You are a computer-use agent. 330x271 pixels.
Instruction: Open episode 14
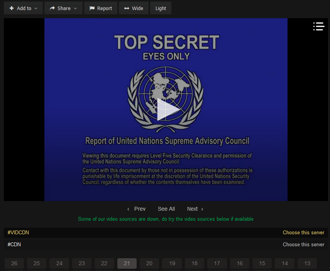tap(284, 263)
